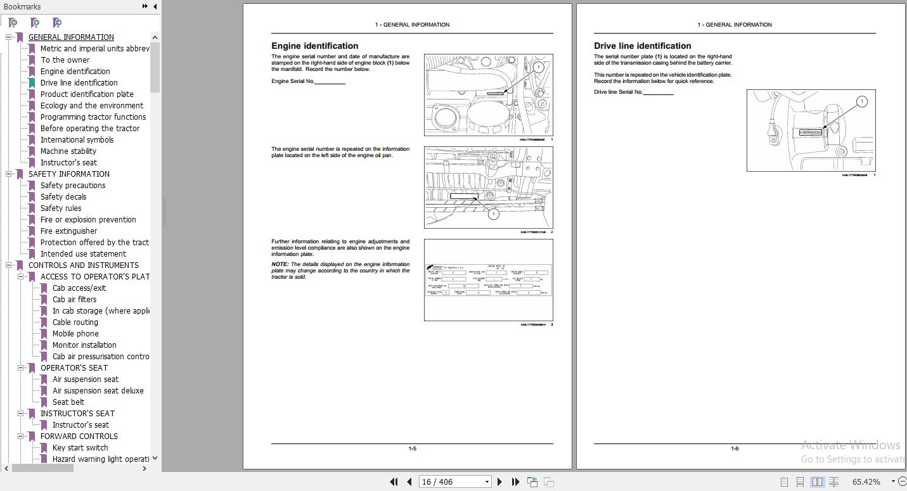Switch to single page layout icon

(785, 481)
